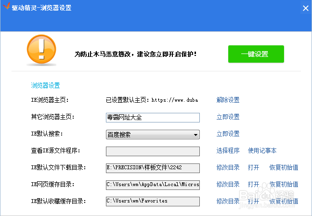Screen dimensions: 312x216
Task: Click 恢复初始值 for IE默认收藏缓存目录
Action: tap(284, 201)
